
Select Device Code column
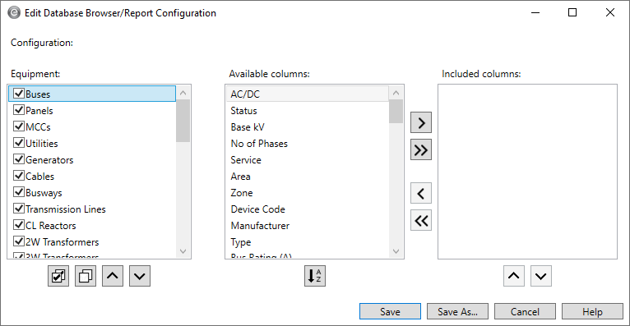coord(308,209)
